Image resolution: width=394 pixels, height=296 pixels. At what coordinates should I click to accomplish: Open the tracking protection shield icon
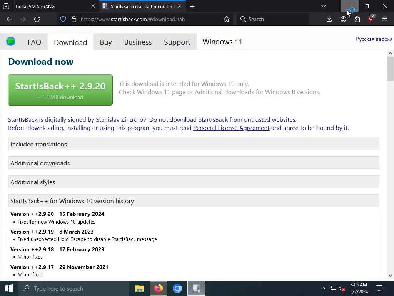pos(63,19)
